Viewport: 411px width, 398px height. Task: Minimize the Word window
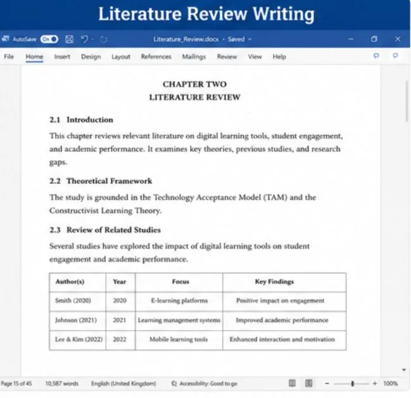(351, 39)
